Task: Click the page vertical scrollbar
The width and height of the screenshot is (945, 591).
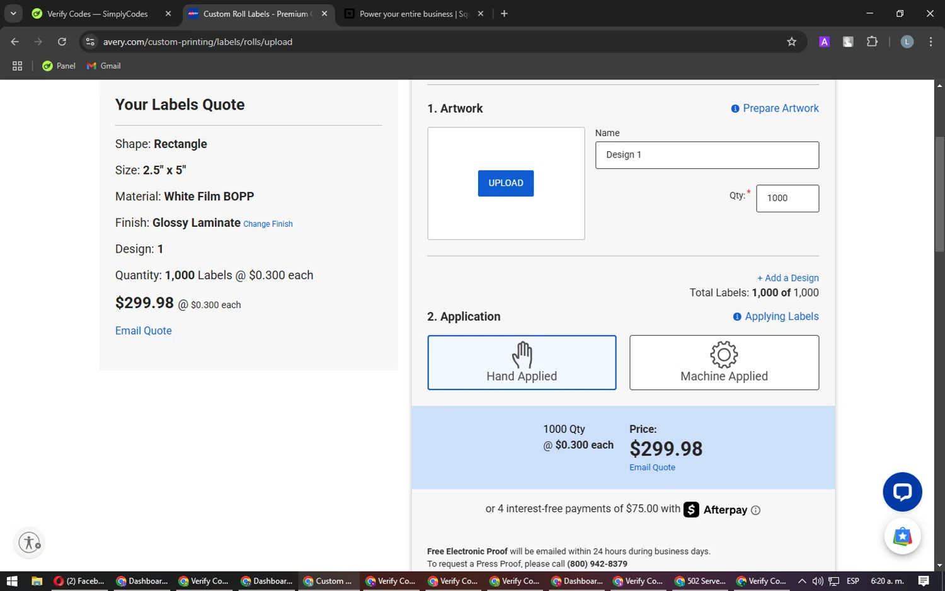Action: pyautogui.click(x=939, y=194)
